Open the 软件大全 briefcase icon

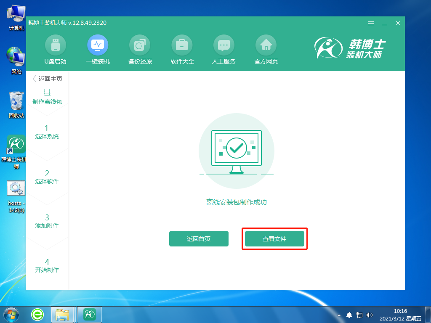click(182, 45)
